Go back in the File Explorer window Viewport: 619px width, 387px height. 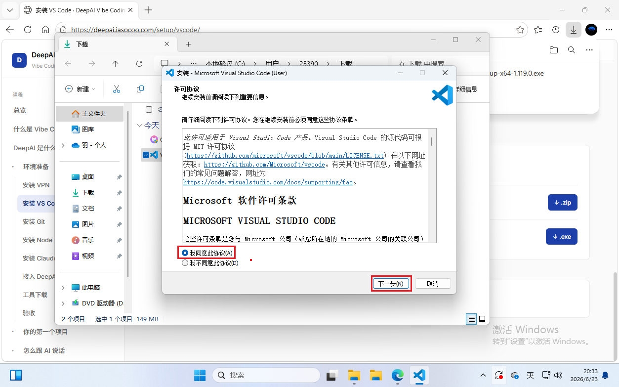[68, 64]
